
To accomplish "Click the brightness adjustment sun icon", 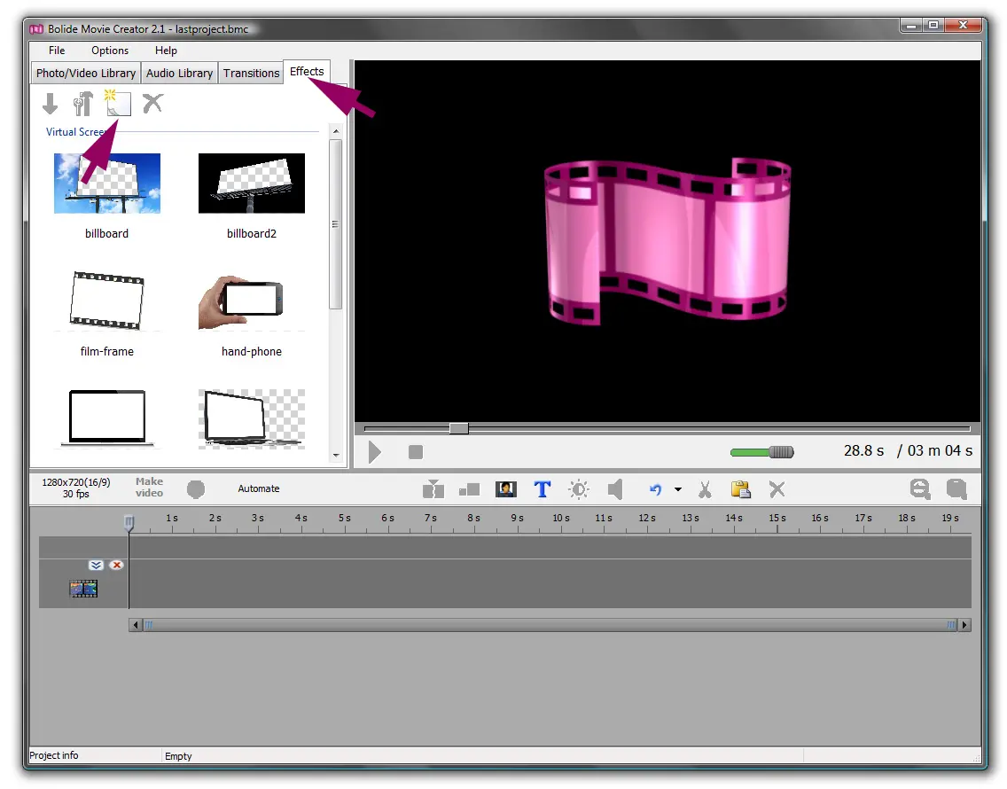I will coord(579,489).
